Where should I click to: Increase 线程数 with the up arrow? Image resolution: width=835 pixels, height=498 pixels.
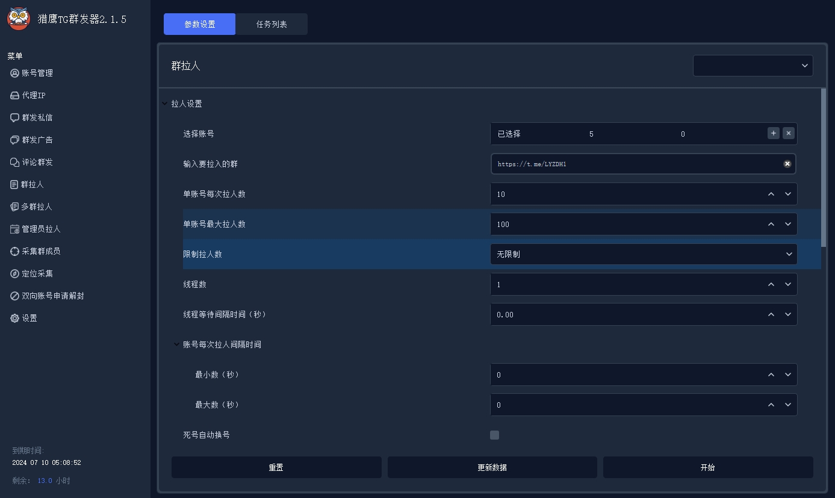(x=771, y=284)
